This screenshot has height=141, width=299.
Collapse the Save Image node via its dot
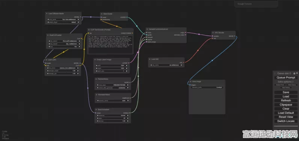190,82
